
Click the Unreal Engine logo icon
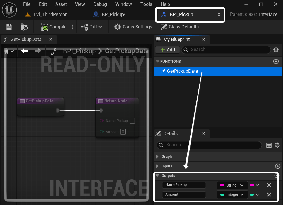(x=9, y=10)
